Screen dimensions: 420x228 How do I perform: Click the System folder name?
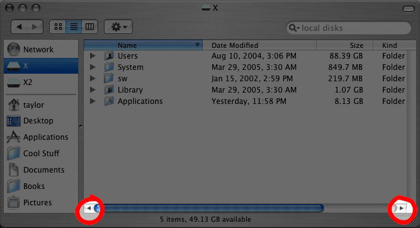coord(130,67)
